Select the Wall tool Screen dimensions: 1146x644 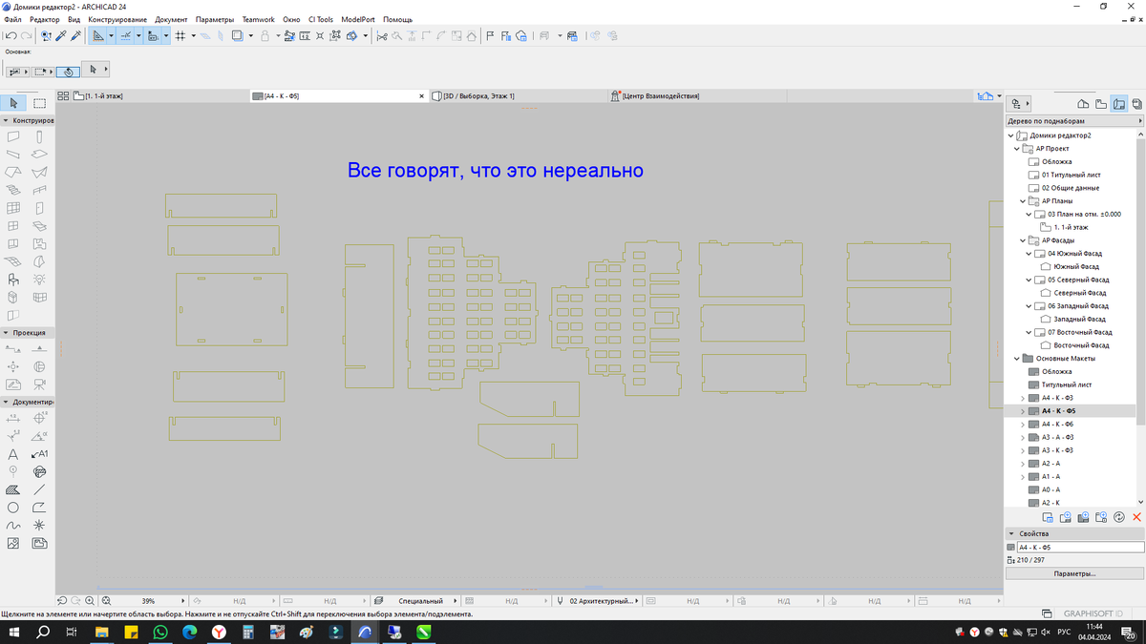(x=13, y=136)
